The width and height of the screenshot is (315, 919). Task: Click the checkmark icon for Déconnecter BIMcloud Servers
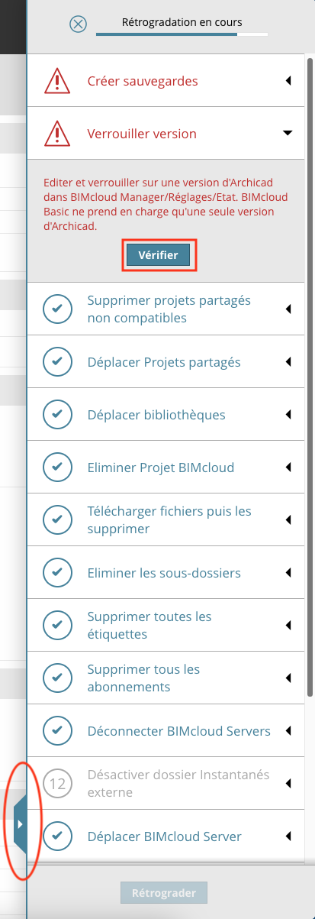coord(57,730)
